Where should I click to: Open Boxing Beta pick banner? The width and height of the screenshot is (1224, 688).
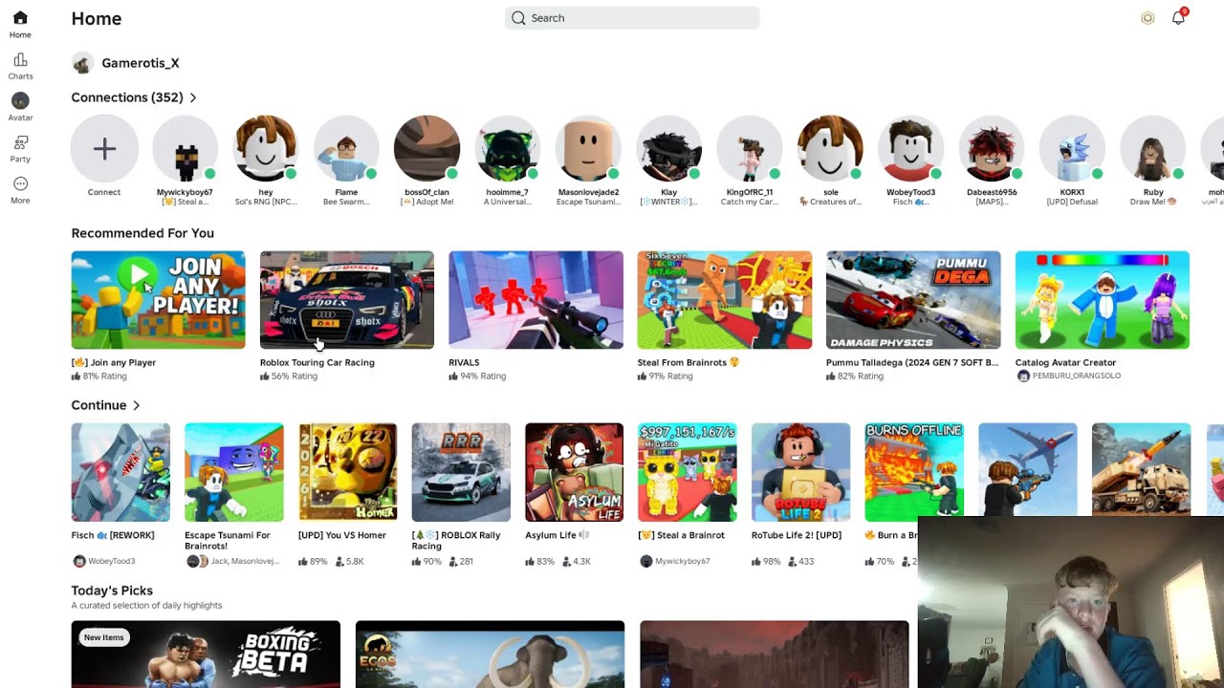[x=206, y=654]
